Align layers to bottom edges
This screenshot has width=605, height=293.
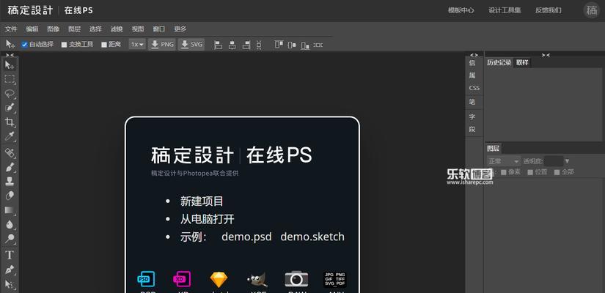[305, 45]
